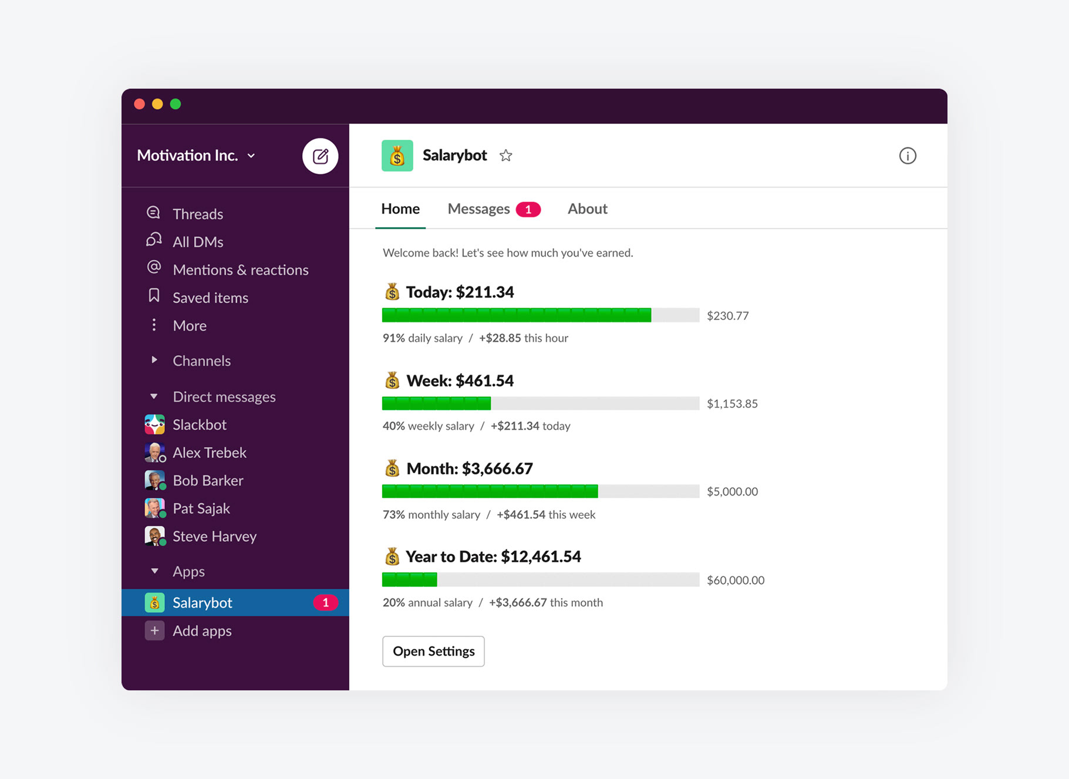This screenshot has width=1069, height=779.
Task: Click Bob Barker's avatar
Action: click(154, 480)
